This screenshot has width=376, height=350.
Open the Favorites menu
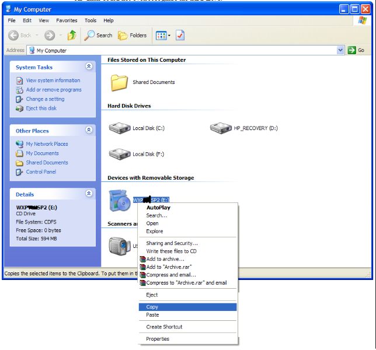[x=67, y=20]
